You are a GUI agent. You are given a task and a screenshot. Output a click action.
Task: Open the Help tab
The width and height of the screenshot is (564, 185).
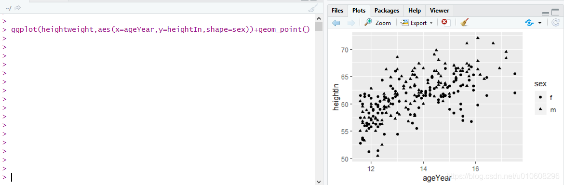(x=415, y=11)
